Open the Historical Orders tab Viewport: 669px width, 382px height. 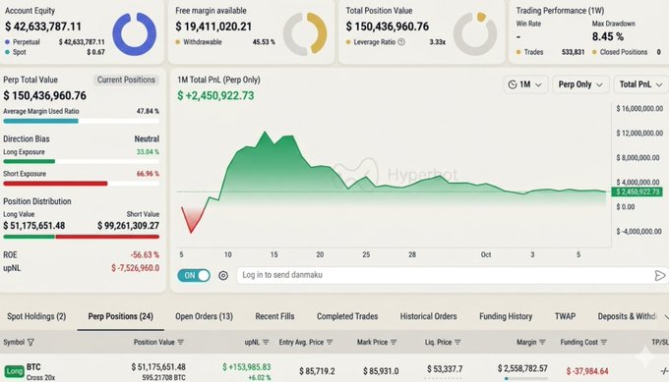(428, 316)
